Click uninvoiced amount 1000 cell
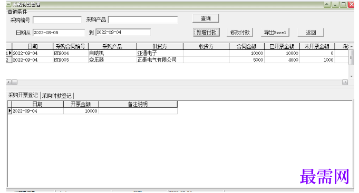The image size is (359, 193). (317, 60)
